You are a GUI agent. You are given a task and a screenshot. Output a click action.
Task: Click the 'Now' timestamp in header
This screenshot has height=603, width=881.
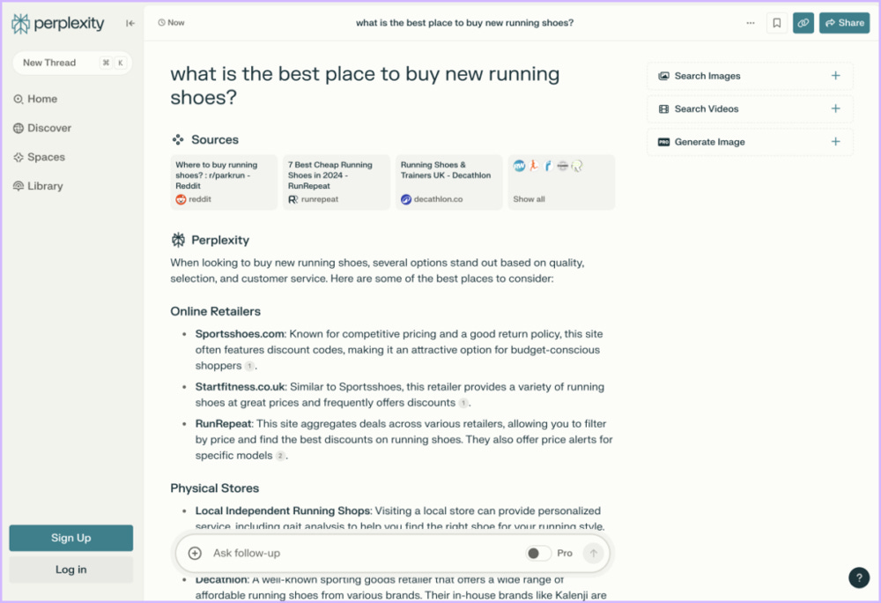point(172,22)
